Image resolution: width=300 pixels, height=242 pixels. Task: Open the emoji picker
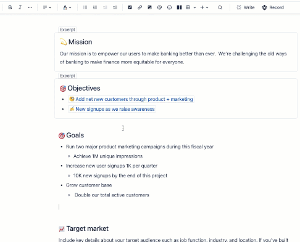point(169,7)
